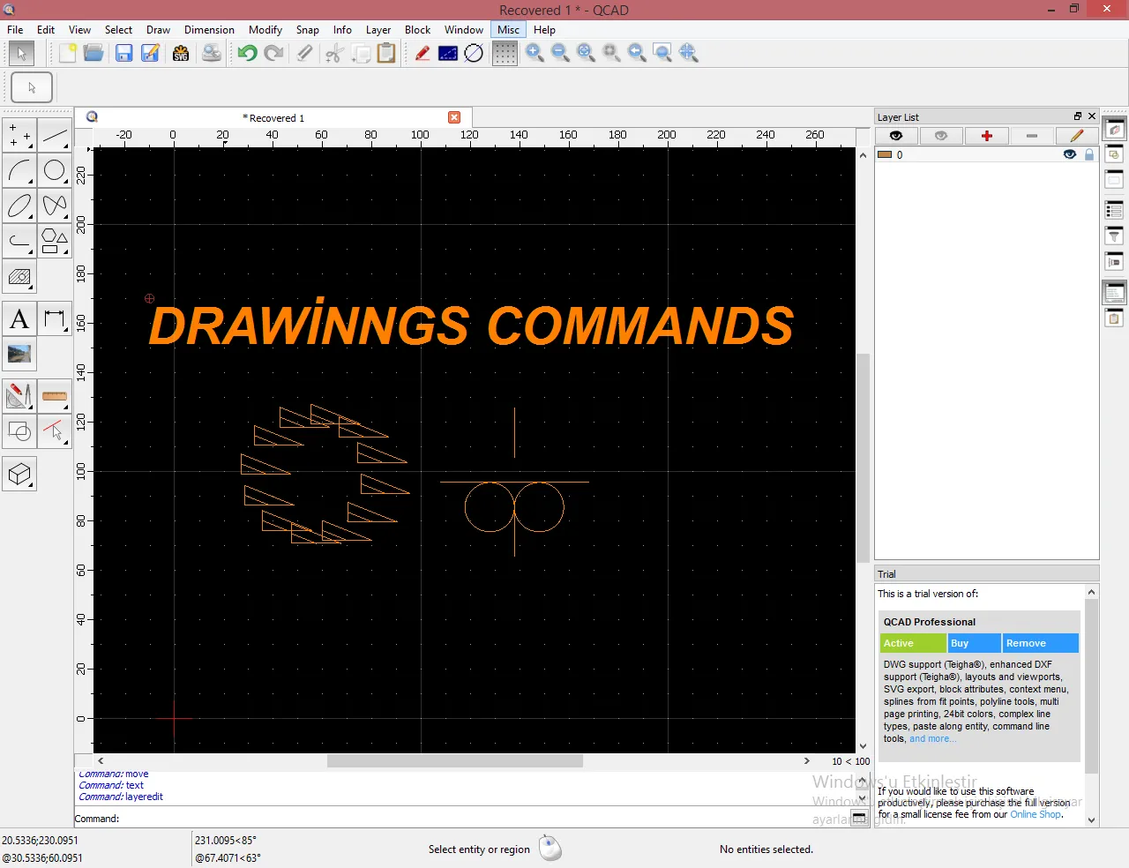
Task: Close the Recovered 1 drawing tab
Action: (x=454, y=117)
